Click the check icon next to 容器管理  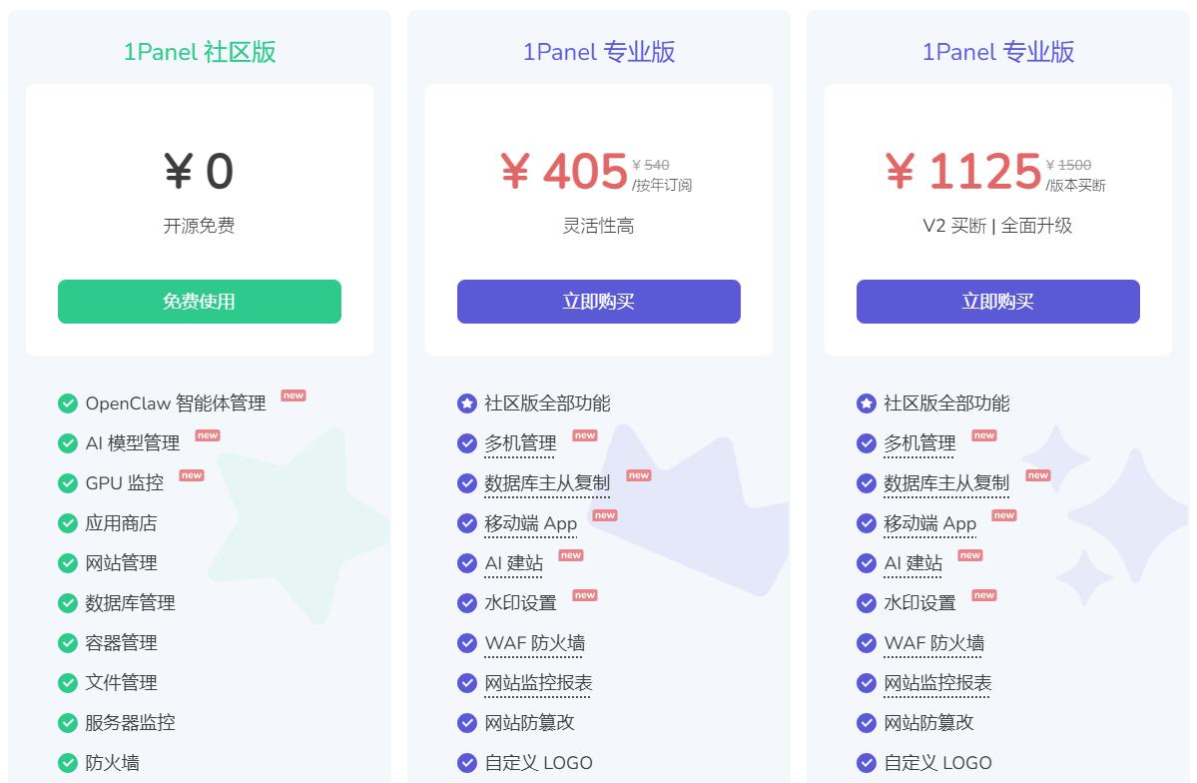coord(68,643)
